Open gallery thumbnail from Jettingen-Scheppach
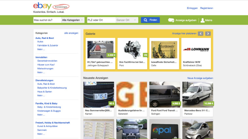The height and width of the screenshot is (139, 248). (x=100, y=50)
